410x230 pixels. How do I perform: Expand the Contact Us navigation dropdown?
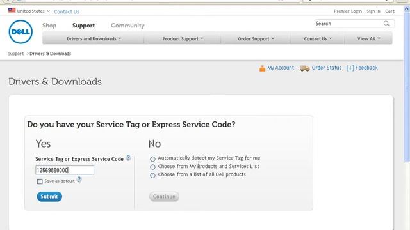[x=318, y=38]
